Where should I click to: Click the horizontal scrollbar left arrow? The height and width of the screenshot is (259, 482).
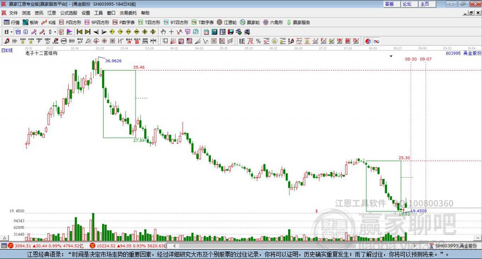[175, 246]
